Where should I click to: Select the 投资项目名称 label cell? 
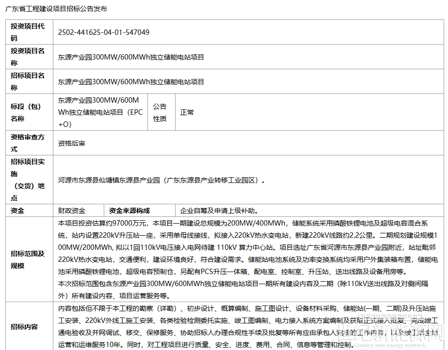click(28, 57)
